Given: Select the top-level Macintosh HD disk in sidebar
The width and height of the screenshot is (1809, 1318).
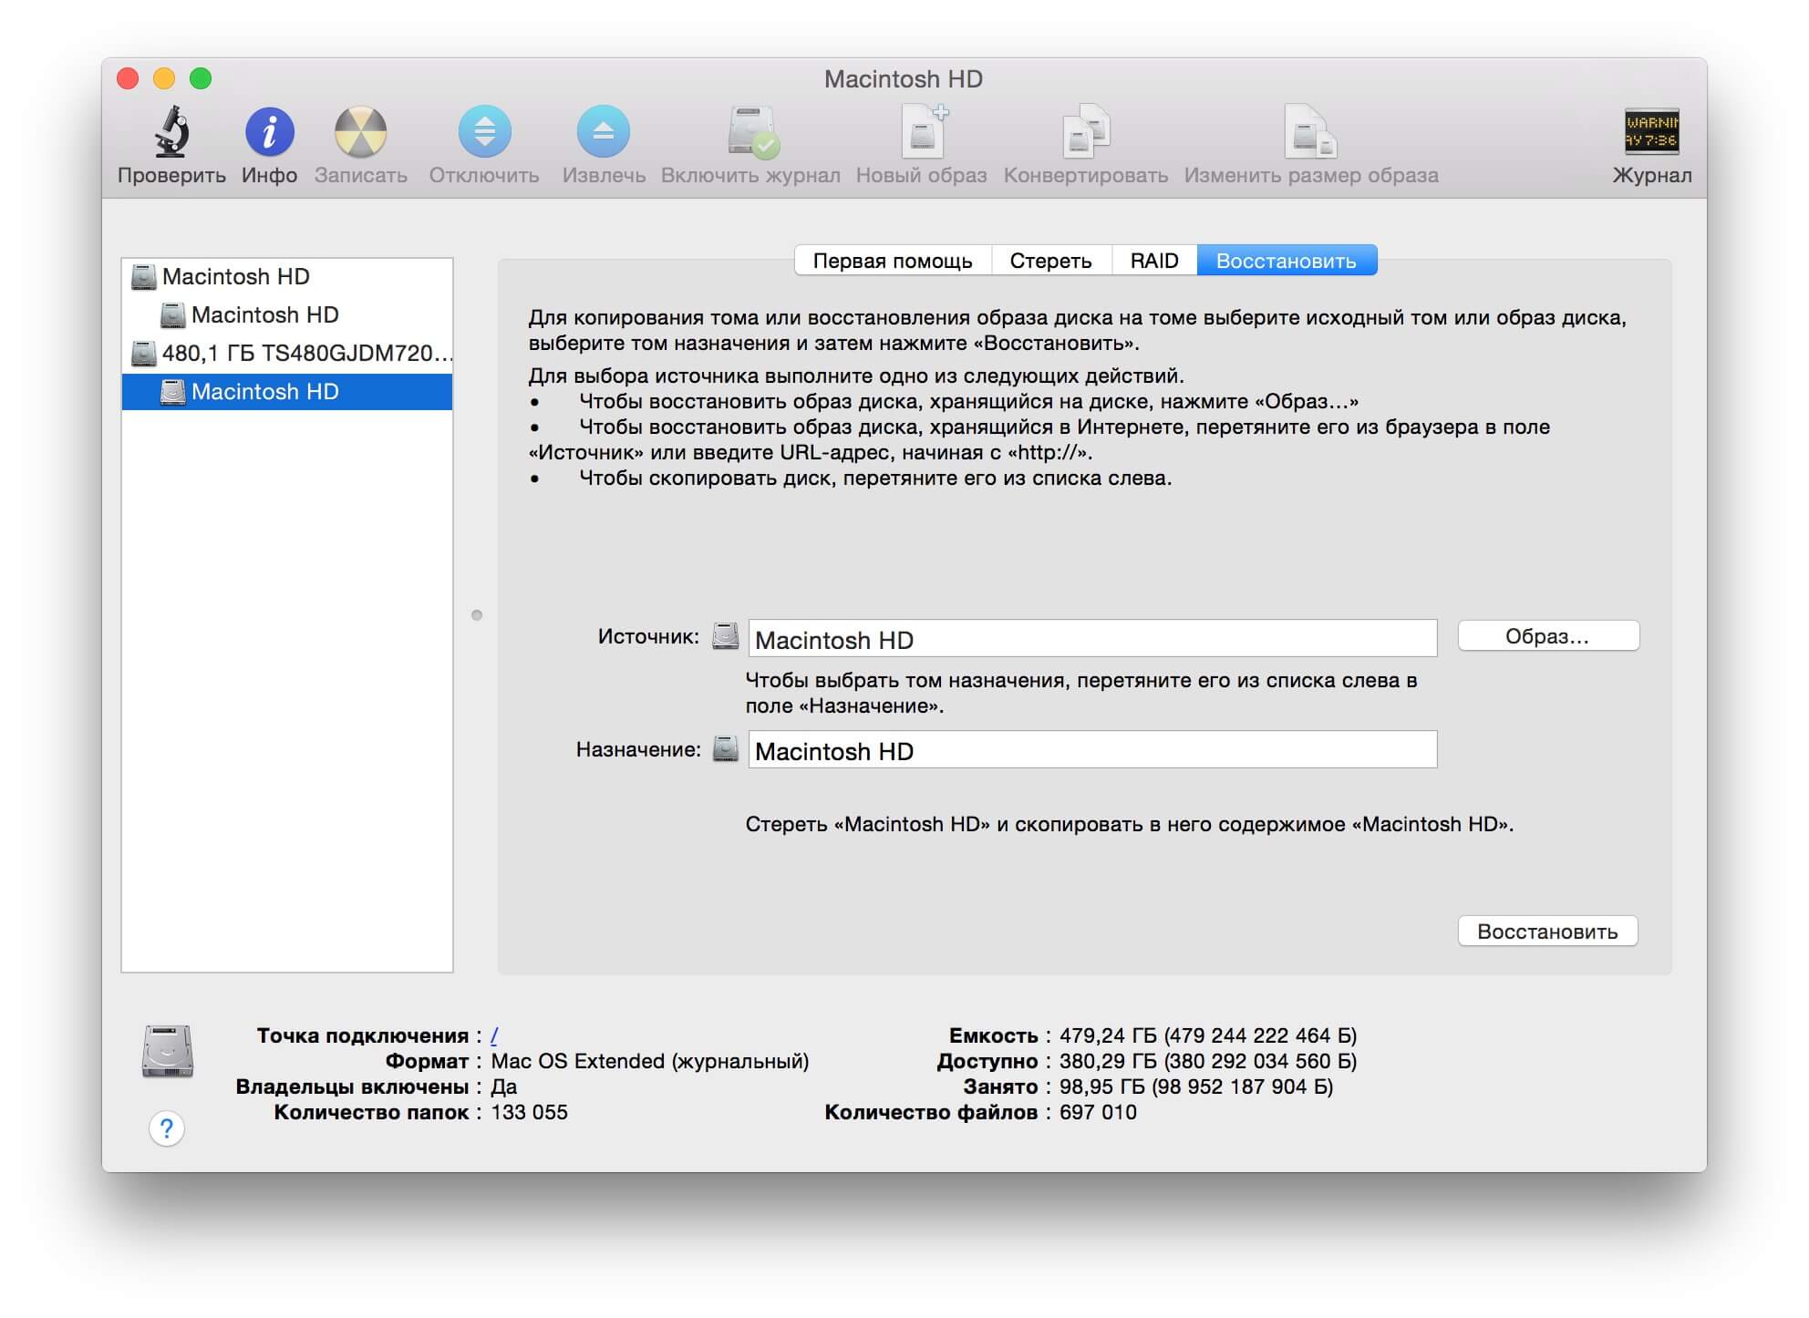Looking at the screenshot, I should click(x=287, y=276).
